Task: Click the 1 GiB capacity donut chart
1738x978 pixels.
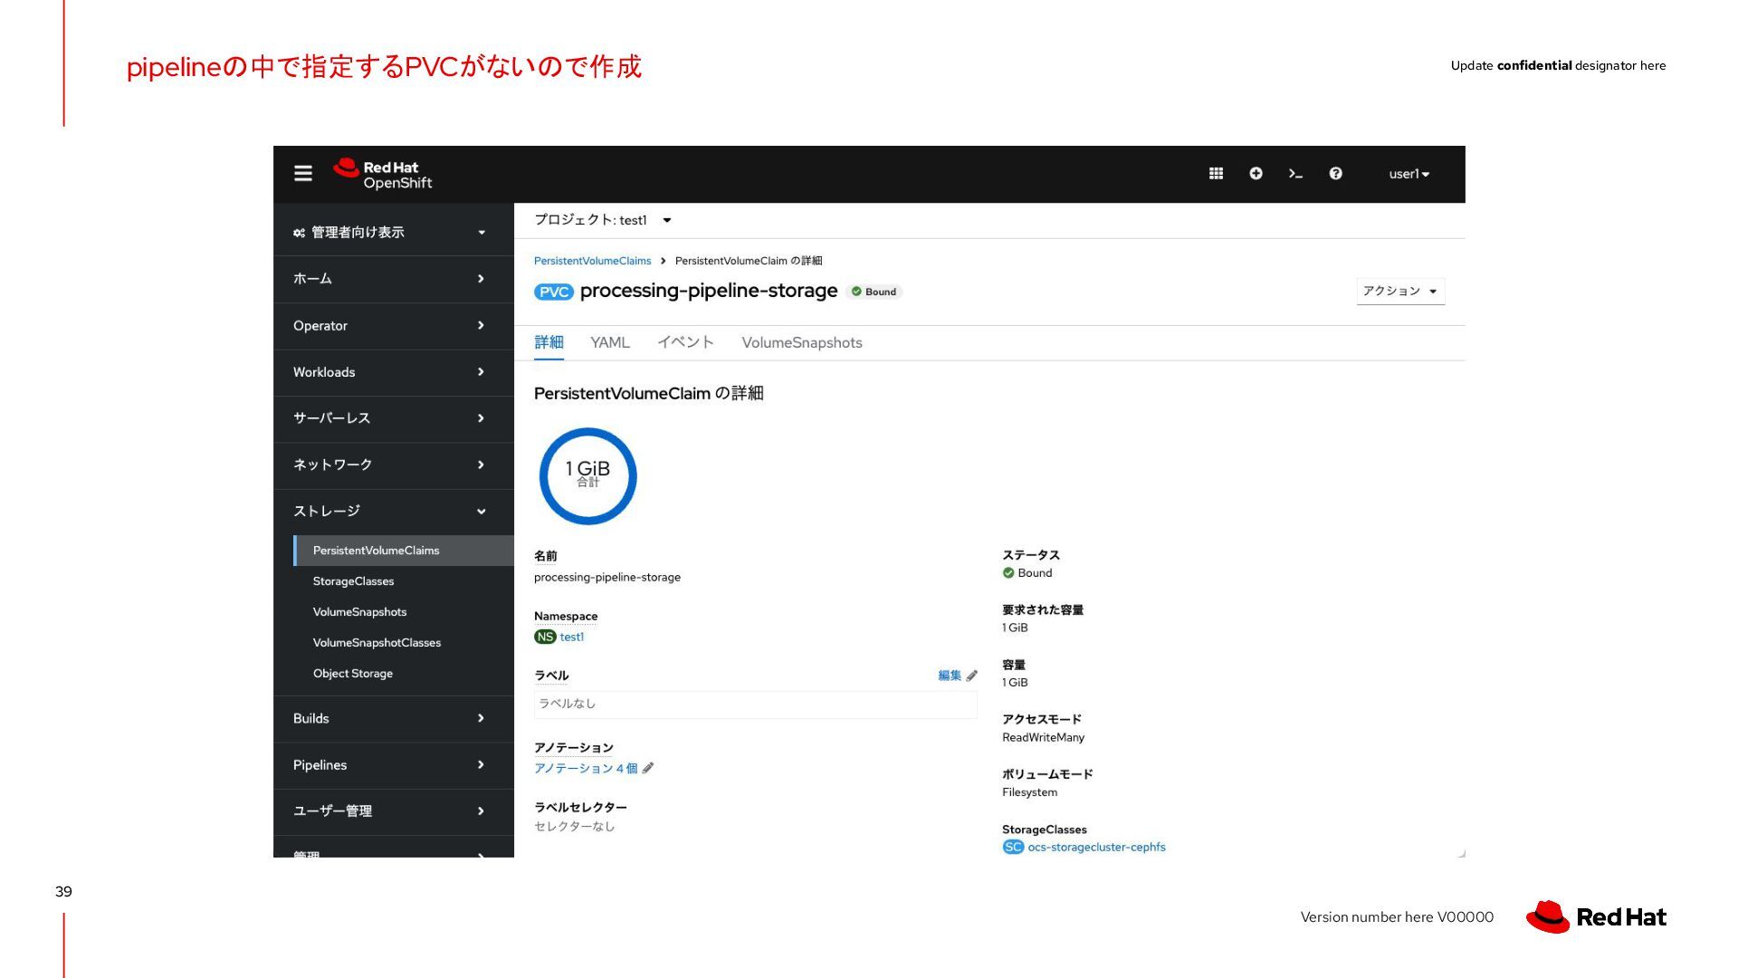Action: (587, 475)
